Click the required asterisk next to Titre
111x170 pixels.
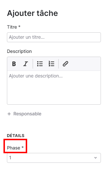pos(19,26)
